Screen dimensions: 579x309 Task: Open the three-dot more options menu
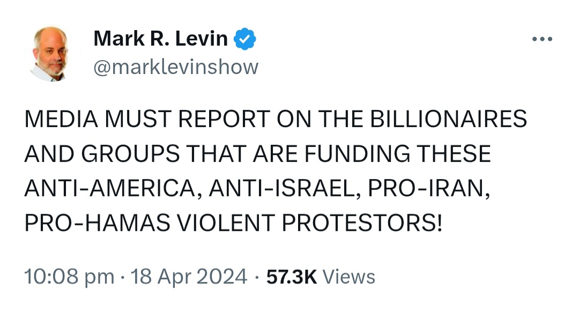543,39
